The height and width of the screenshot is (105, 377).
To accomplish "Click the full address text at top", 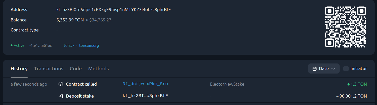I will [113, 10].
